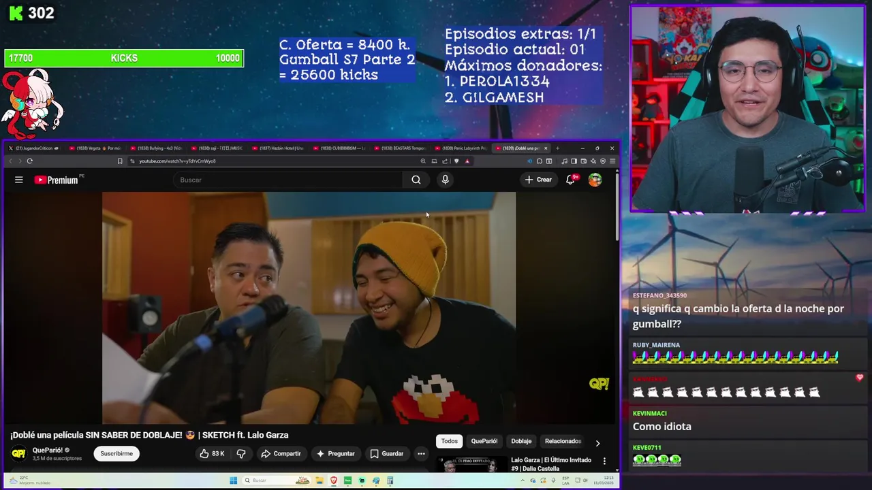
Task: Like the video with 83 K thumbs up
Action: pyautogui.click(x=212, y=453)
